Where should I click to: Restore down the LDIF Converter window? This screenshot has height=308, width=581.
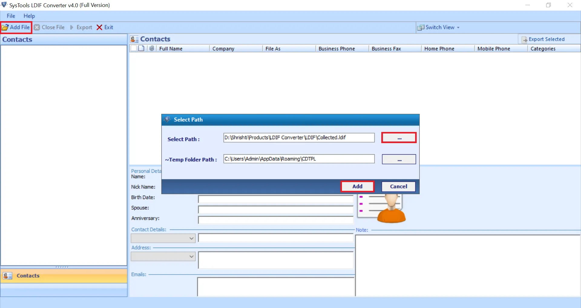coord(548,5)
